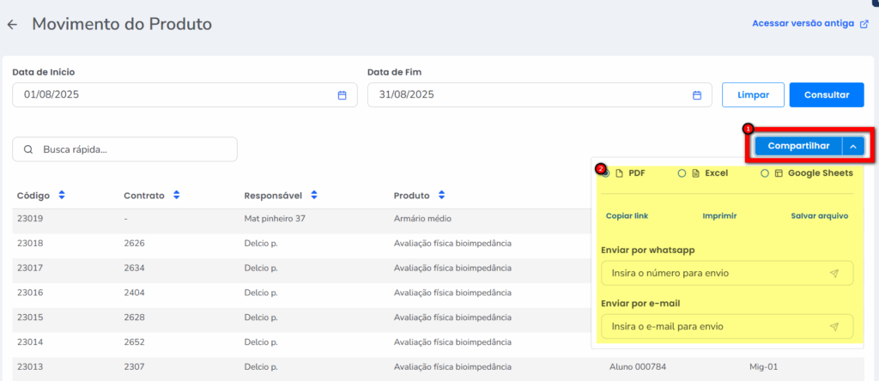Click the Busca rápida magnifier icon
The width and height of the screenshot is (879, 381).
(28, 149)
